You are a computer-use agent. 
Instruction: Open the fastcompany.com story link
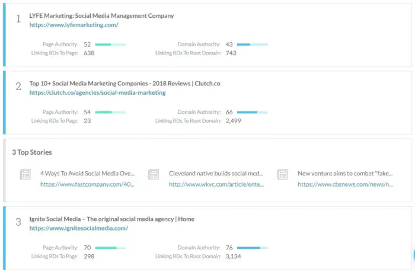[x=87, y=184]
